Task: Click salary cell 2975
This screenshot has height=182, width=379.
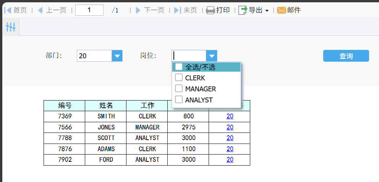Action: pyautogui.click(x=188, y=127)
